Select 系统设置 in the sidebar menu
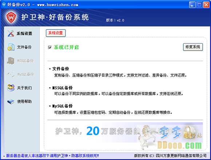 coord(24,33)
